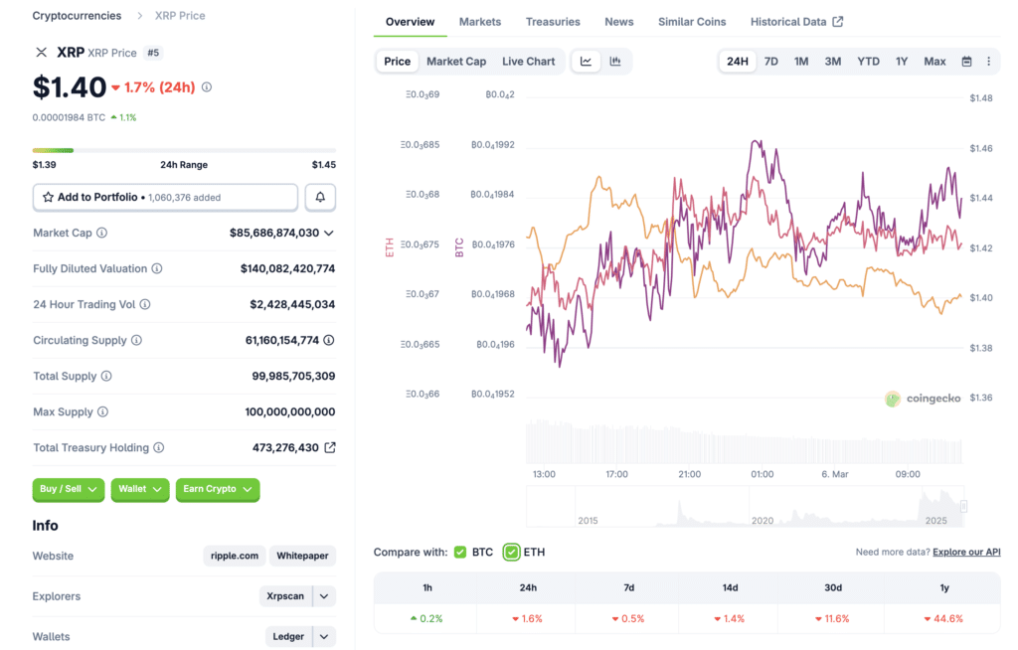Open the Wallet dropdown
Screen dimensions: 1018x650
139,489
